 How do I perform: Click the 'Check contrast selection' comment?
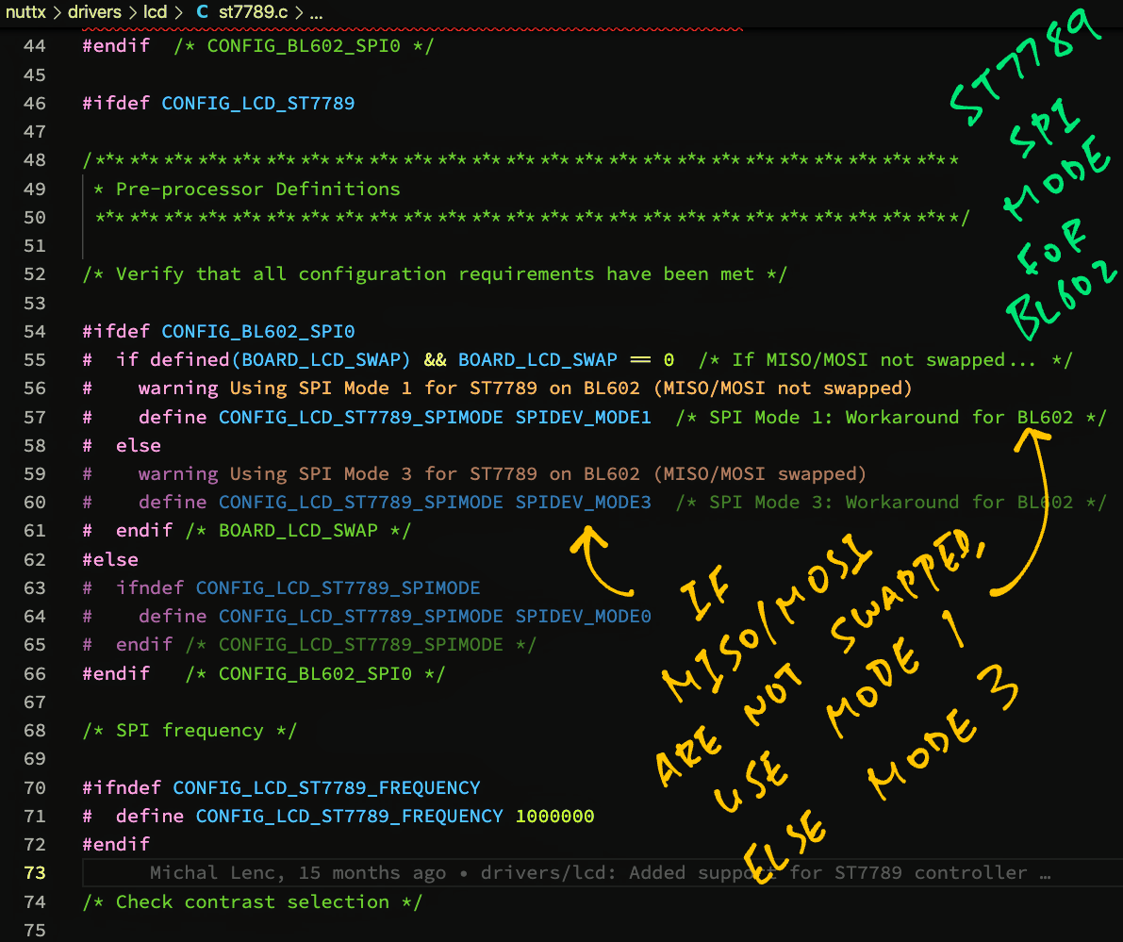pyautogui.click(x=252, y=901)
